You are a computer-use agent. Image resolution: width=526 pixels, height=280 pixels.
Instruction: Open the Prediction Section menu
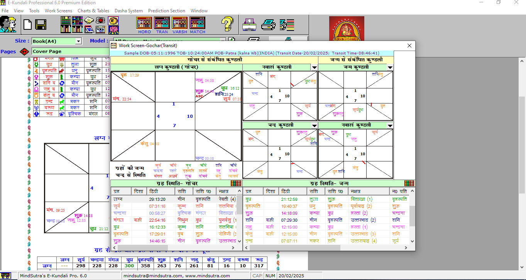[166, 11]
